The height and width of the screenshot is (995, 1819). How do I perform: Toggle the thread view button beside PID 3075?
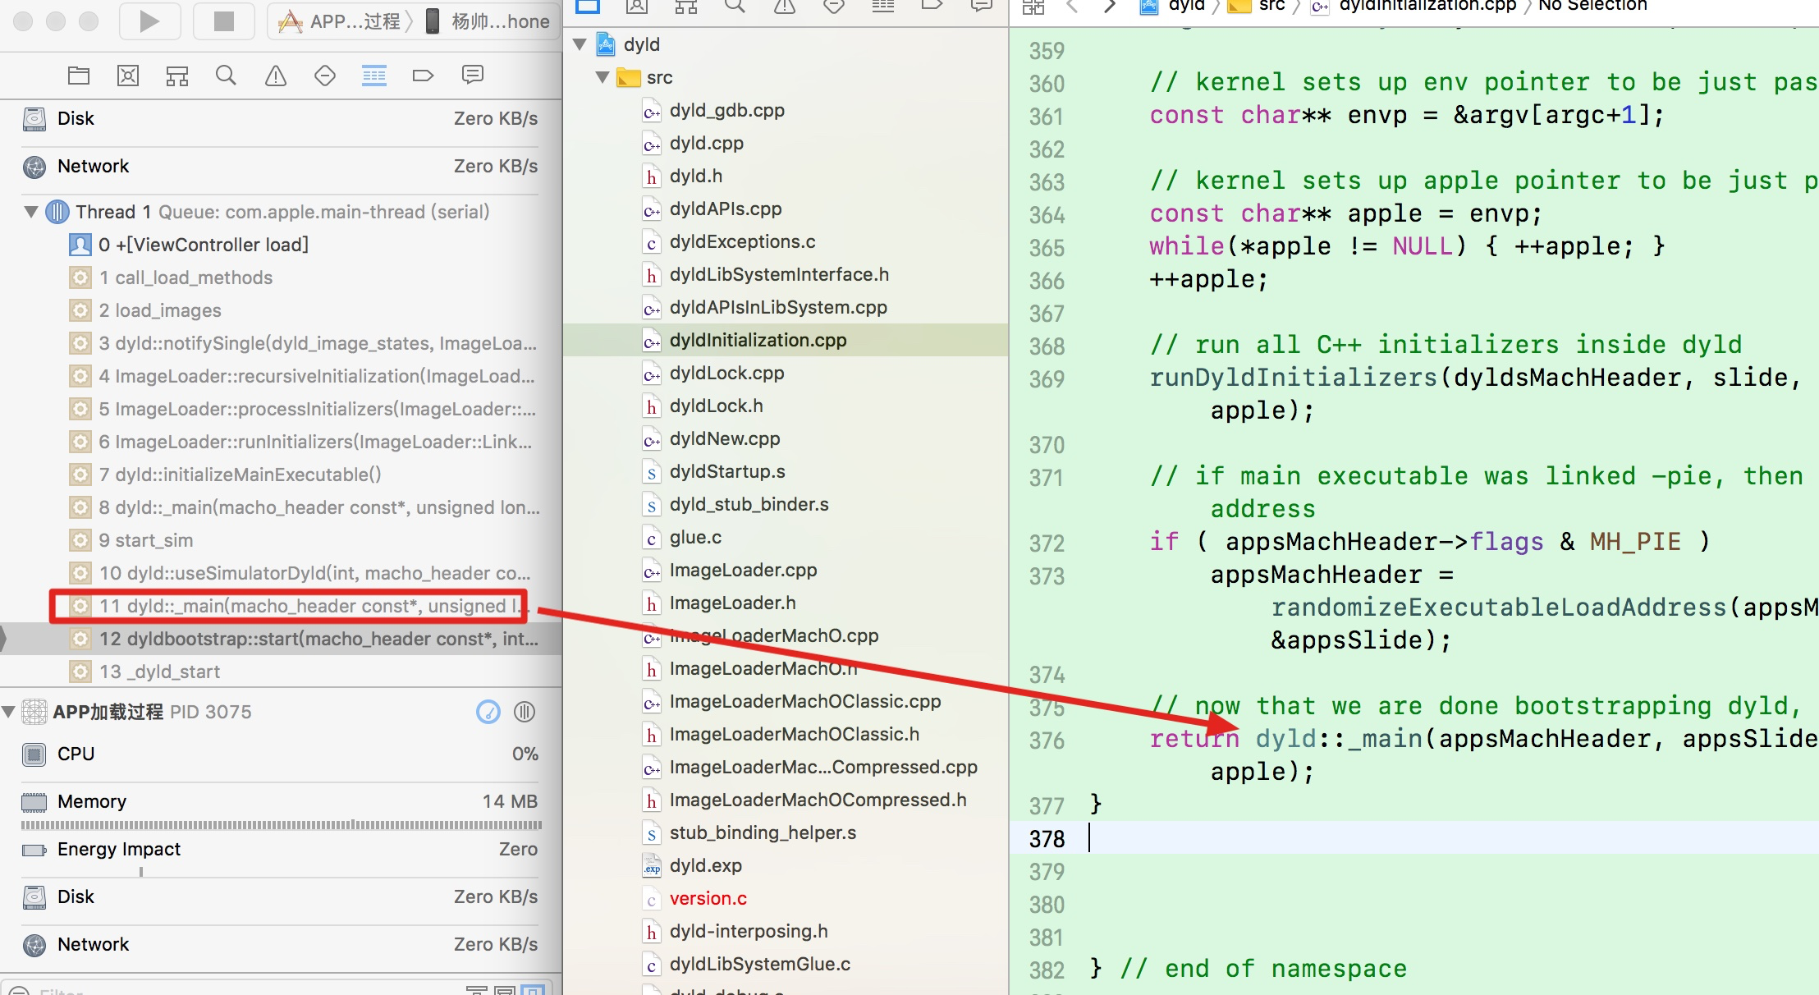click(525, 712)
